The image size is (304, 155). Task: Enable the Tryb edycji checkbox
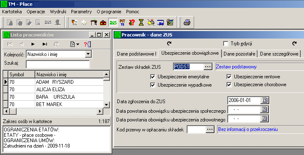coord(226,44)
